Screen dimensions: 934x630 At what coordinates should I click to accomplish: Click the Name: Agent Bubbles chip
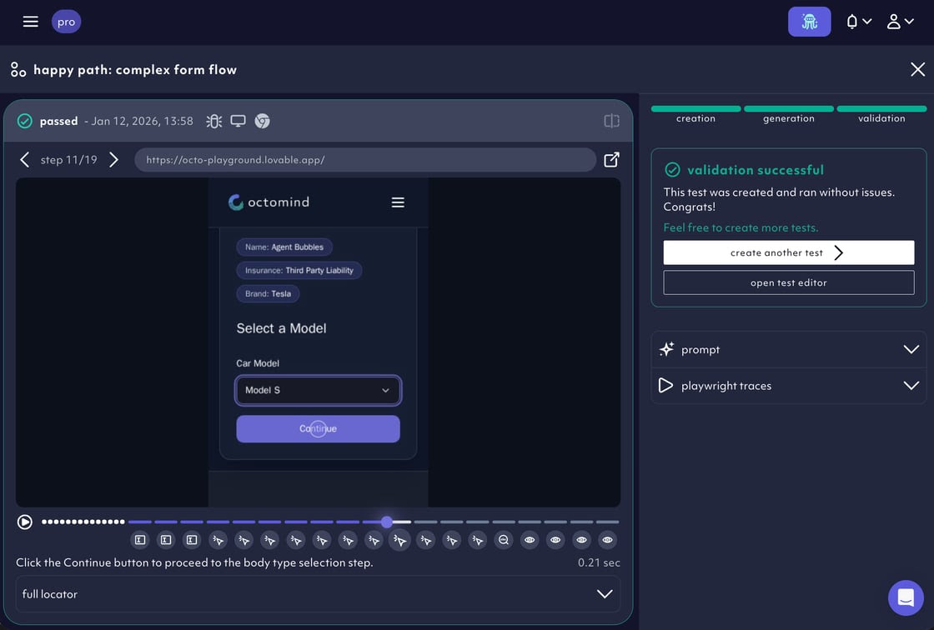point(284,247)
